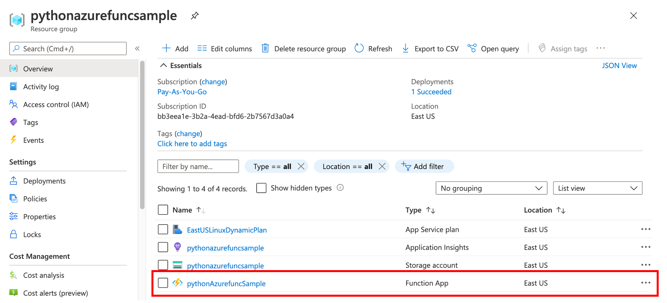Open the List view dropdown

pyautogui.click(x=597, y=188)
